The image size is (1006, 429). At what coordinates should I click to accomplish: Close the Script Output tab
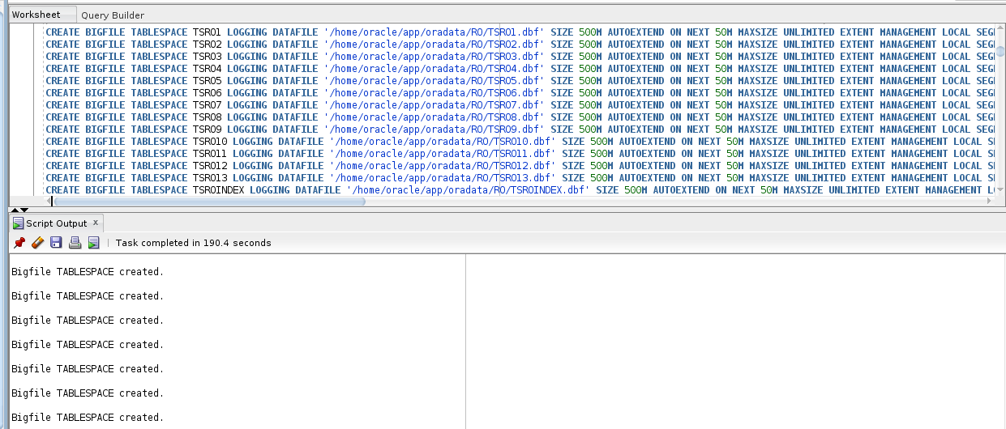click(x=95, y=223)
